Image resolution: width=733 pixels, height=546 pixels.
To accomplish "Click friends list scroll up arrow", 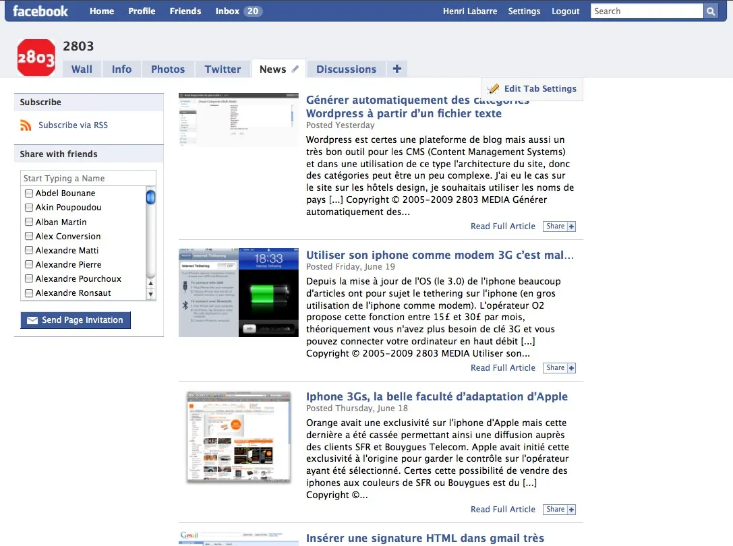I will (150, 283).
